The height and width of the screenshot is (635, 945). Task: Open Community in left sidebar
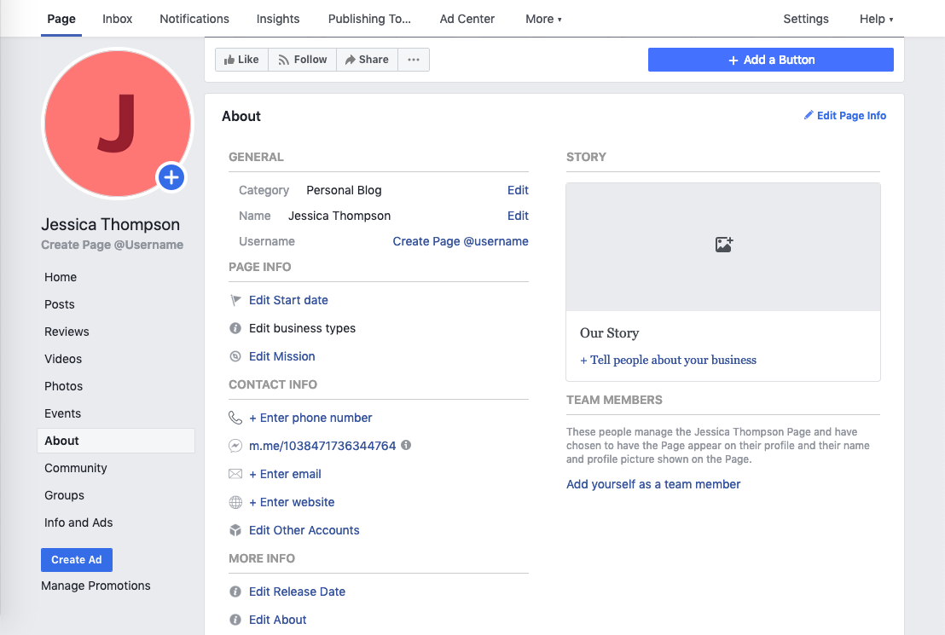point(75,468)
